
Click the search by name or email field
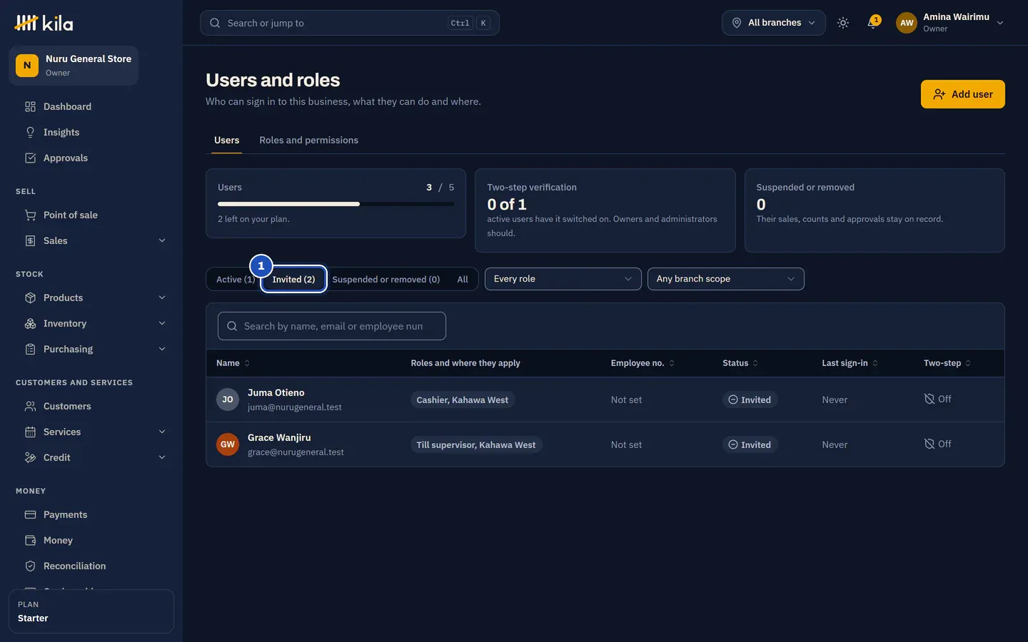click(331, 326)
